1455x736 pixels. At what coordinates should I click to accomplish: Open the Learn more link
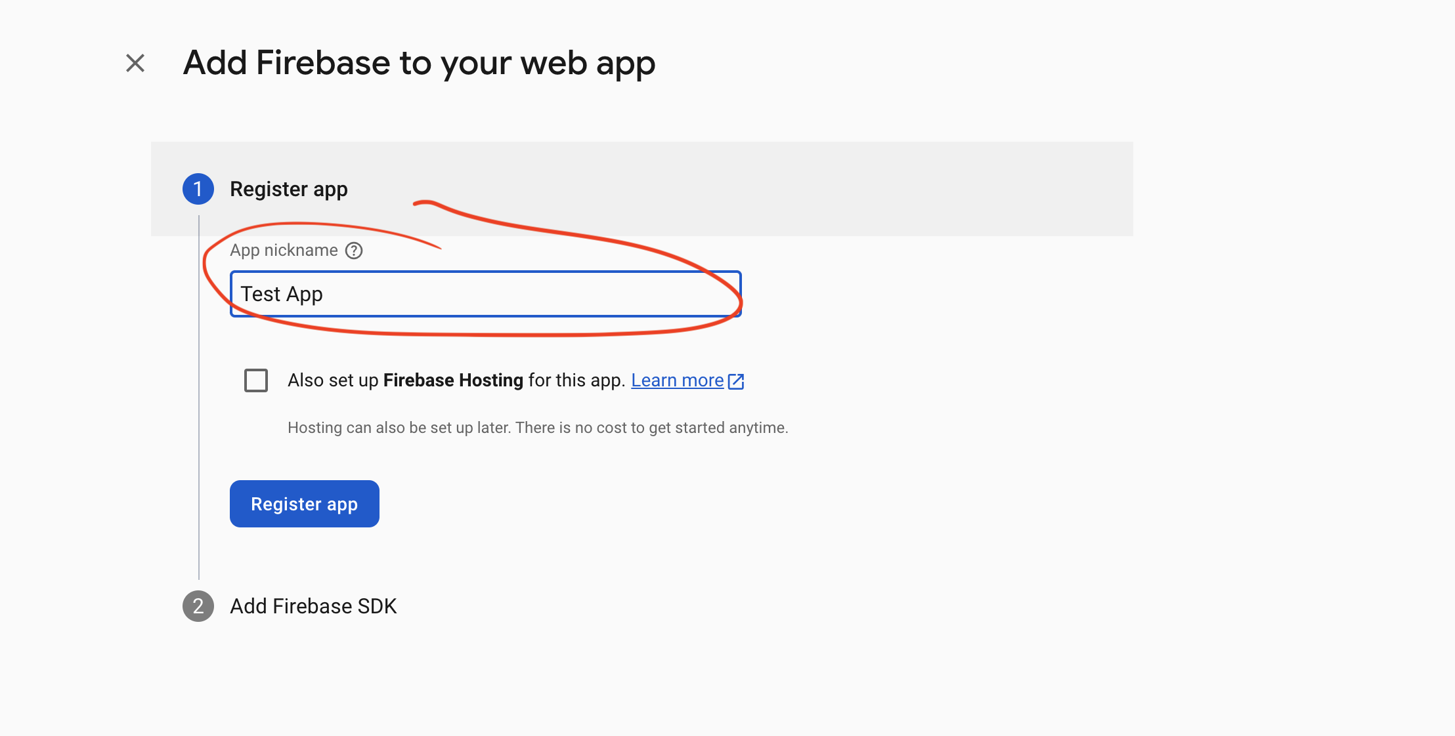tap(677, 380)
